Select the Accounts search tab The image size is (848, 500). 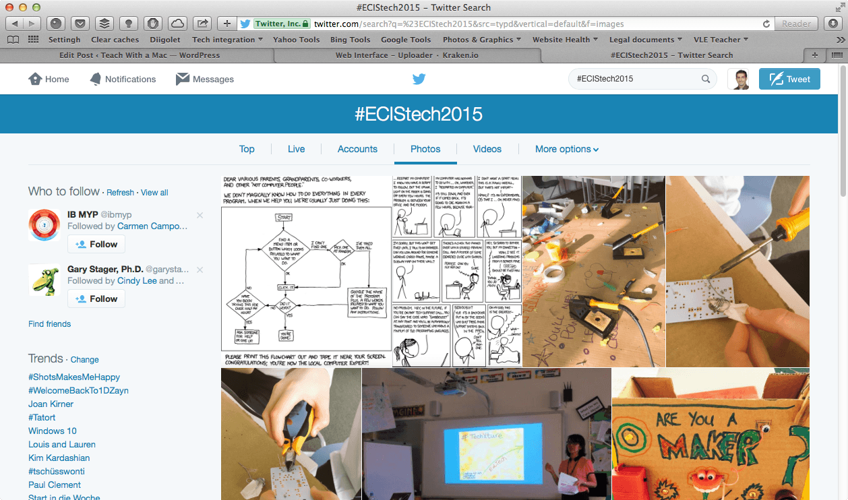click(x=357, y=149)
